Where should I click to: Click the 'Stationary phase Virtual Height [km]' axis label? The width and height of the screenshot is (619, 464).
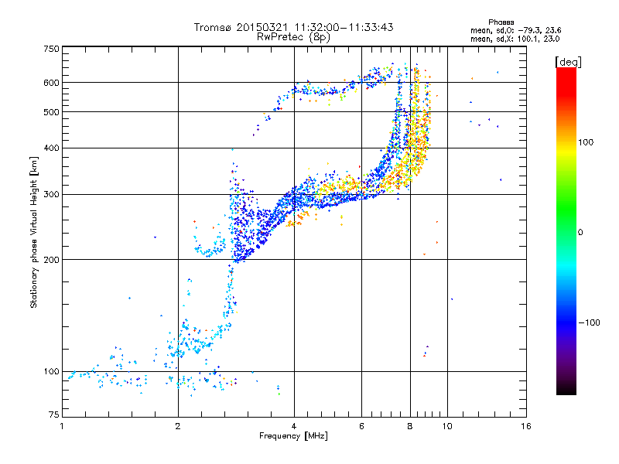(34, 232)
